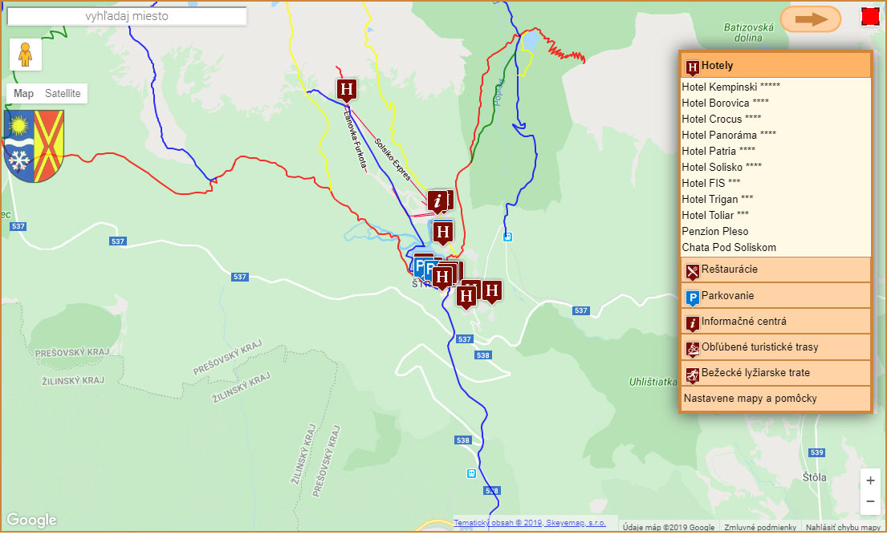Select Hotel Borovica in the list
Viewport: 887px width, 535px height.
click(x=725, y=103)
